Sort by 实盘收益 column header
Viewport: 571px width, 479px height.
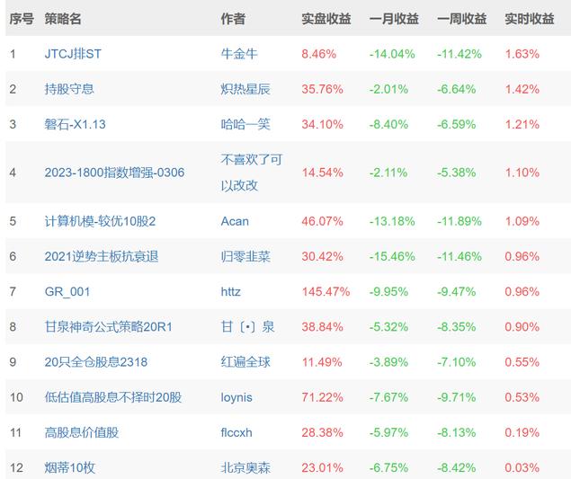[326, 19]
